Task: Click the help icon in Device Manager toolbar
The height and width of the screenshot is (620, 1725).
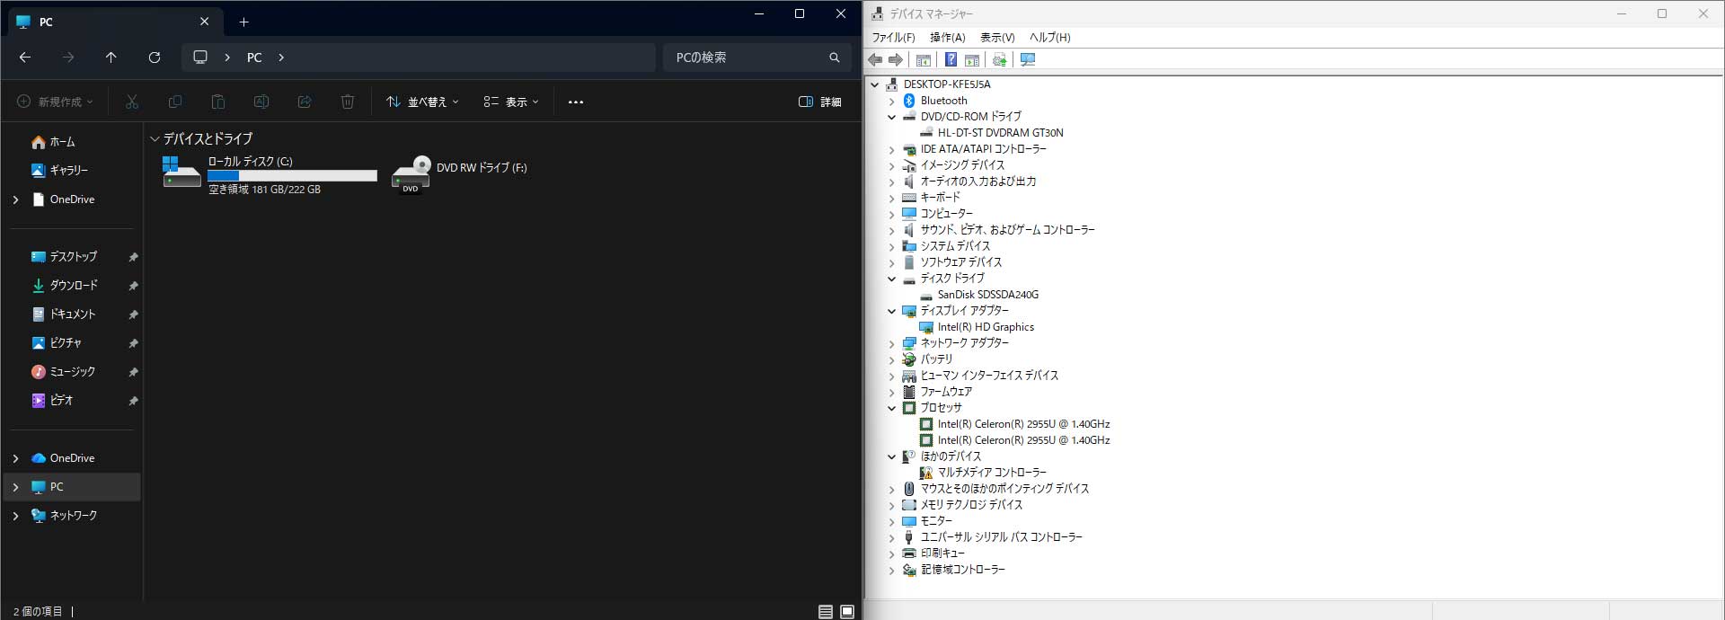Action: (950, 60)
